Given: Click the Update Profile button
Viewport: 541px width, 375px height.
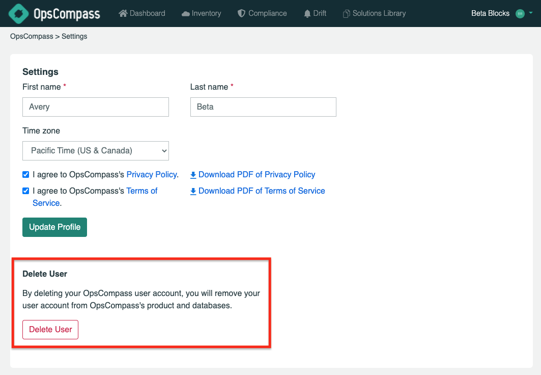Looking at the screenshot, I should pyautogui.click(x=54, y=227).
